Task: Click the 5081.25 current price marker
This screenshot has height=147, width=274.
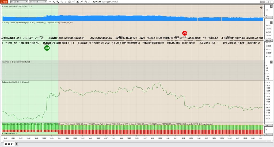Action: click(x=269, y=41)
